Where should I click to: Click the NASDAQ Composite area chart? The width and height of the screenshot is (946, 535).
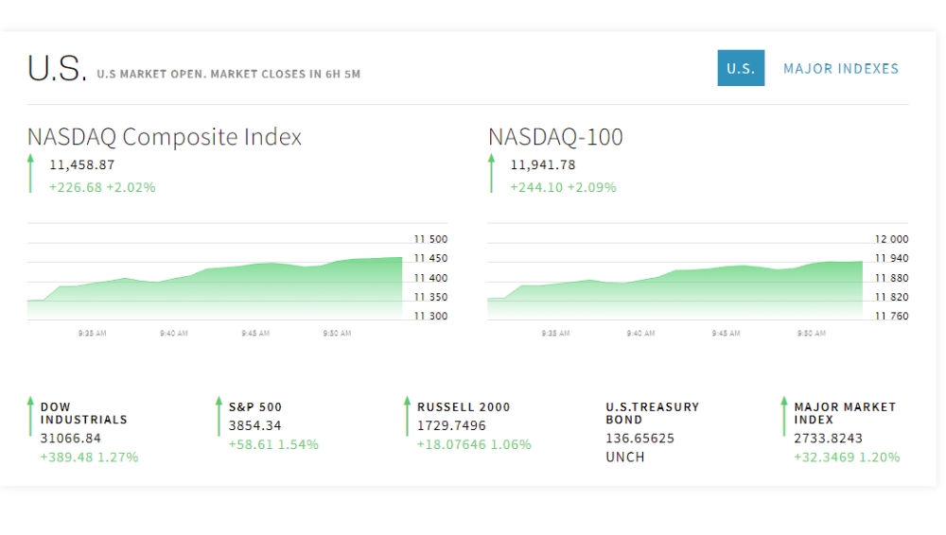point(215,289)
